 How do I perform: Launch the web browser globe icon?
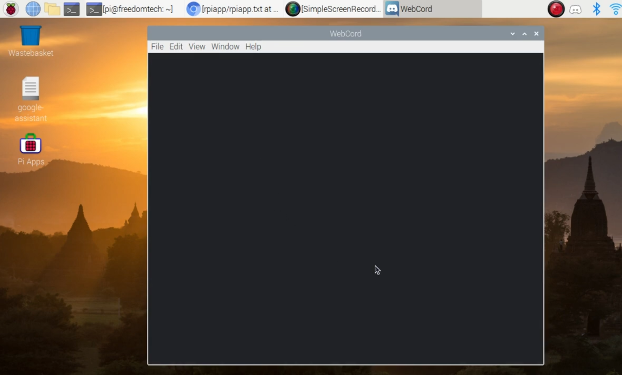[x=33, y=9]
